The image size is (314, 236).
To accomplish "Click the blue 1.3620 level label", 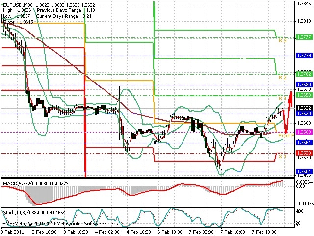I will [304, 114].
